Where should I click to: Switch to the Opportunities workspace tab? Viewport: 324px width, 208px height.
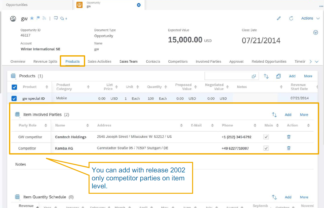[x=17, y=5]
